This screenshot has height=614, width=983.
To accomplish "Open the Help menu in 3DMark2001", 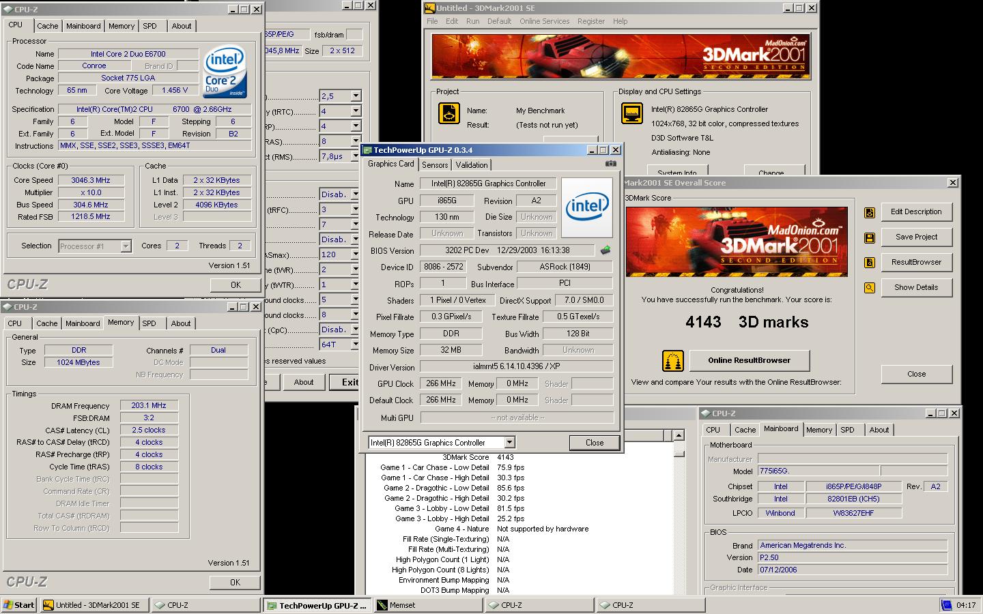I will click(x=620, y=21).
